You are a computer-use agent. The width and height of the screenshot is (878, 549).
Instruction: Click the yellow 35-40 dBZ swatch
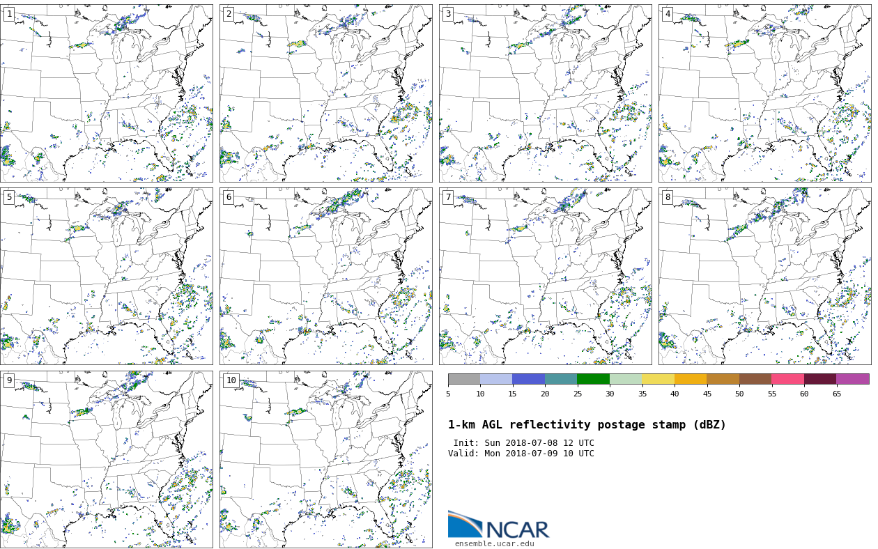coord(658,379)
